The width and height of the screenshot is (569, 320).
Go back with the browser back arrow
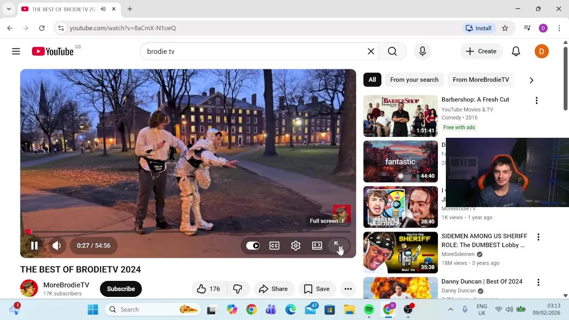[10, 28]
